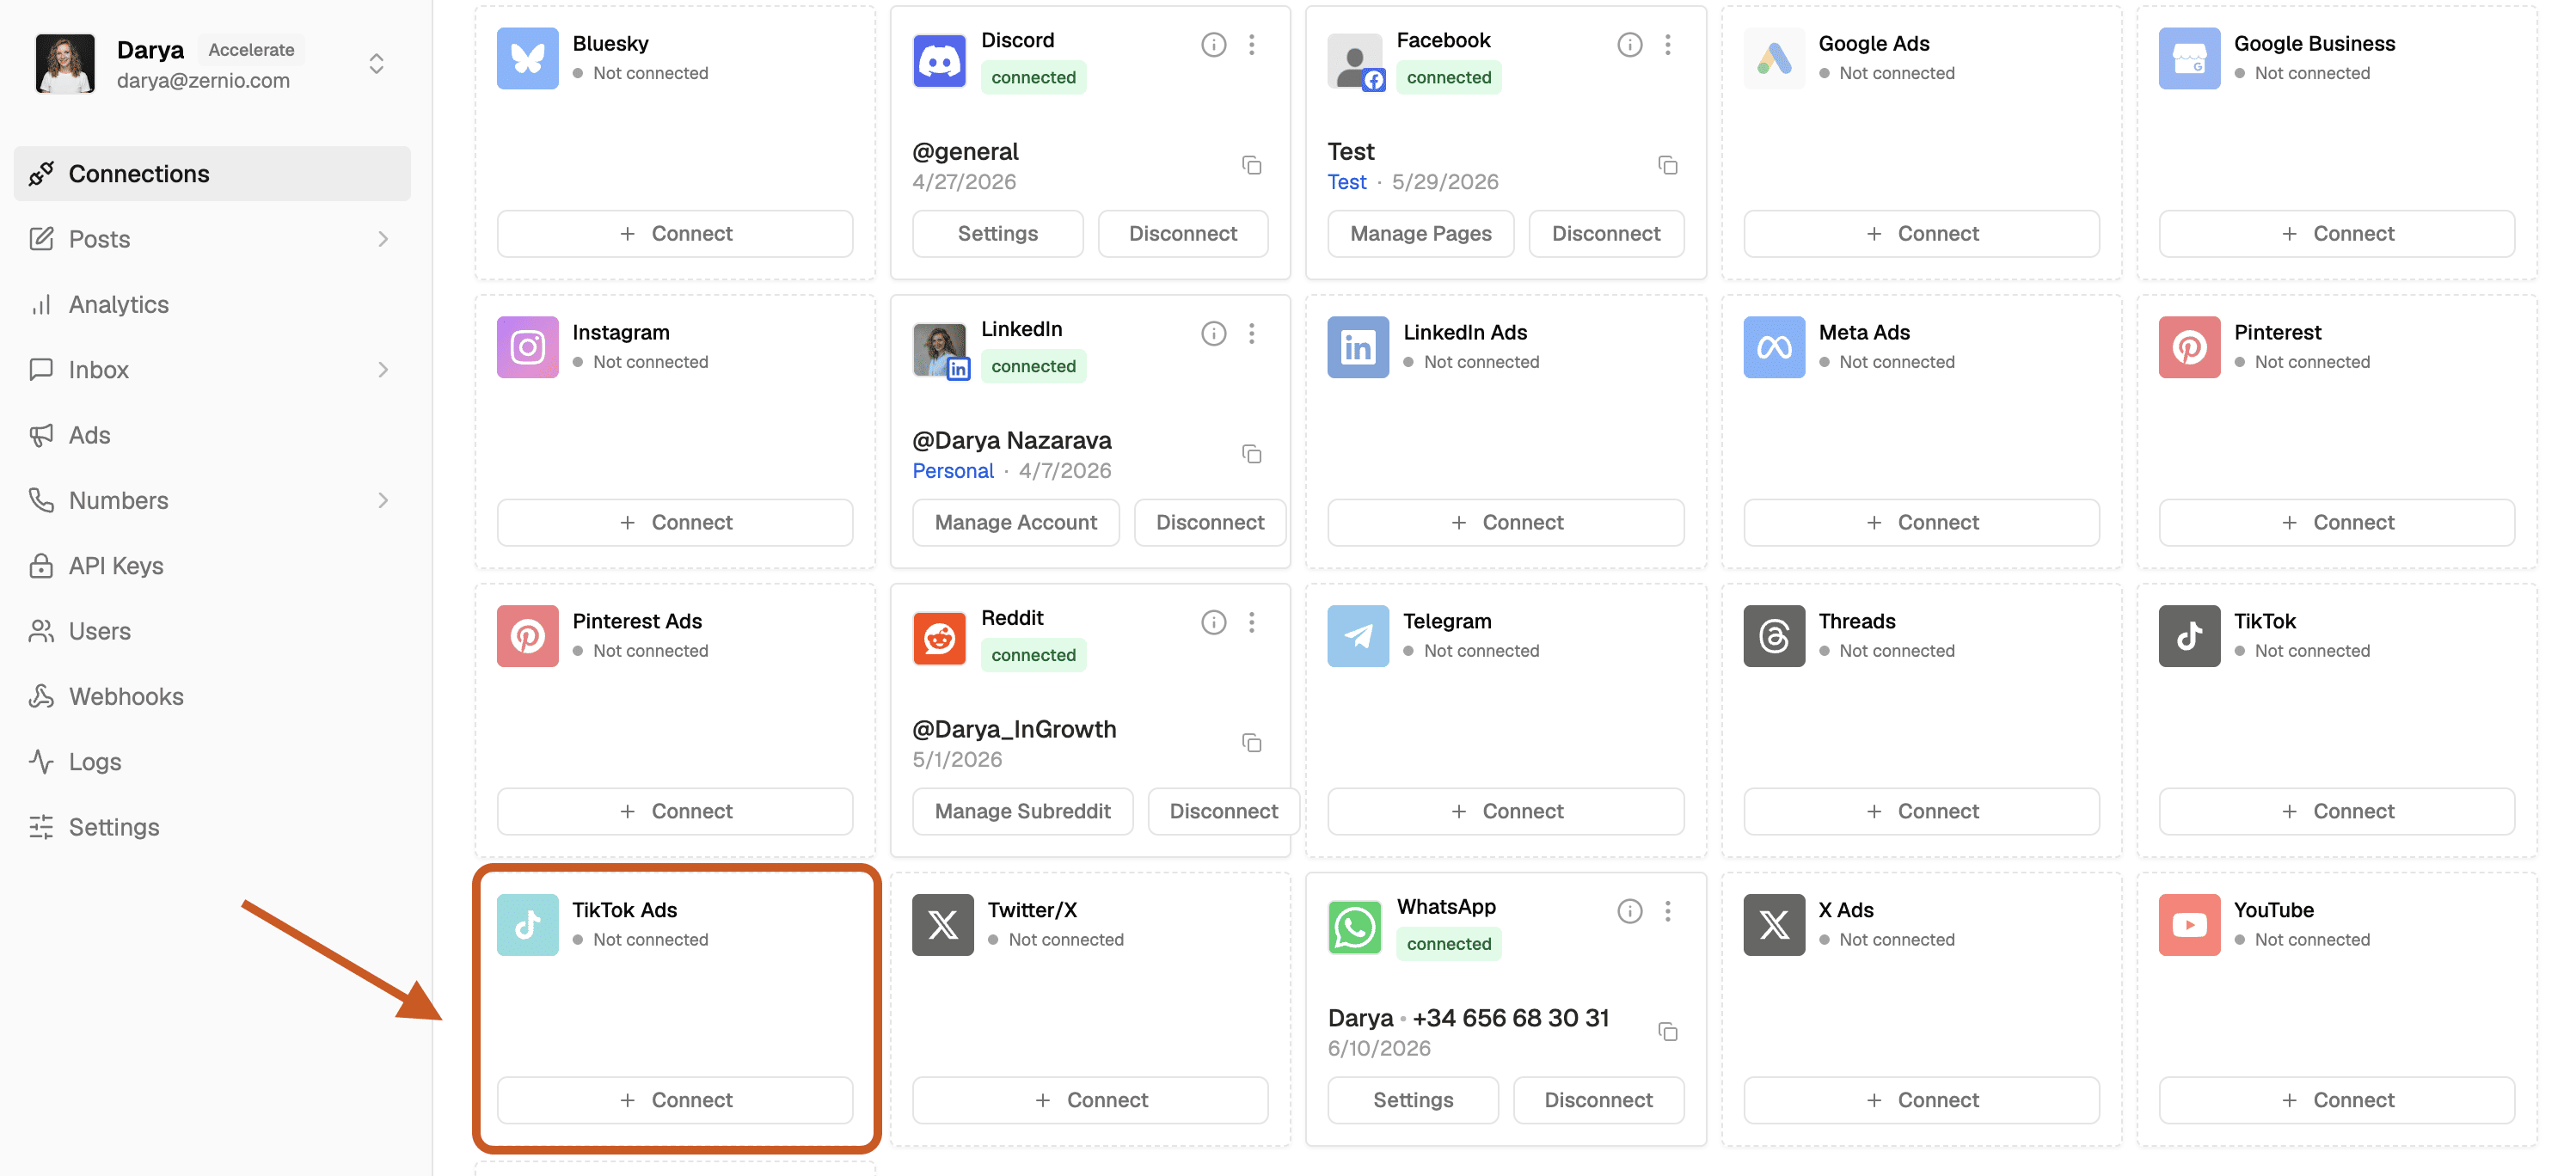This screenshot has width=2576, height=1176.
Task: Open the WhatsApp card more options menu
Action: pos(1667,911)
